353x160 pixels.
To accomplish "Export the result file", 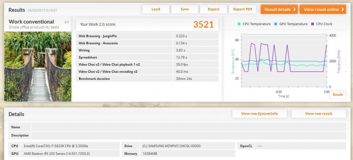I will click(213, 9).
